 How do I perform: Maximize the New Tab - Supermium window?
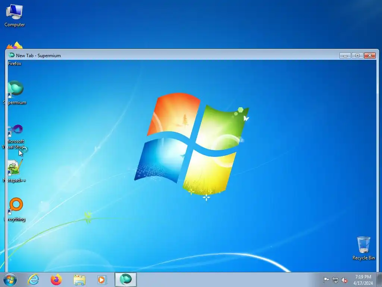(x=357, y=55)
